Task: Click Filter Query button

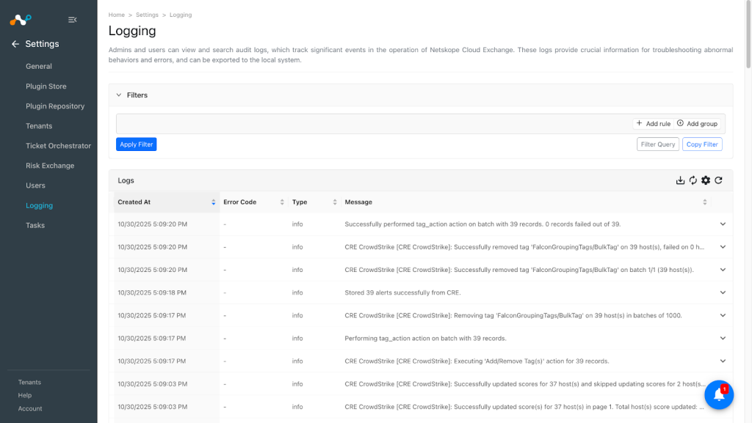Action: point(658,144)
